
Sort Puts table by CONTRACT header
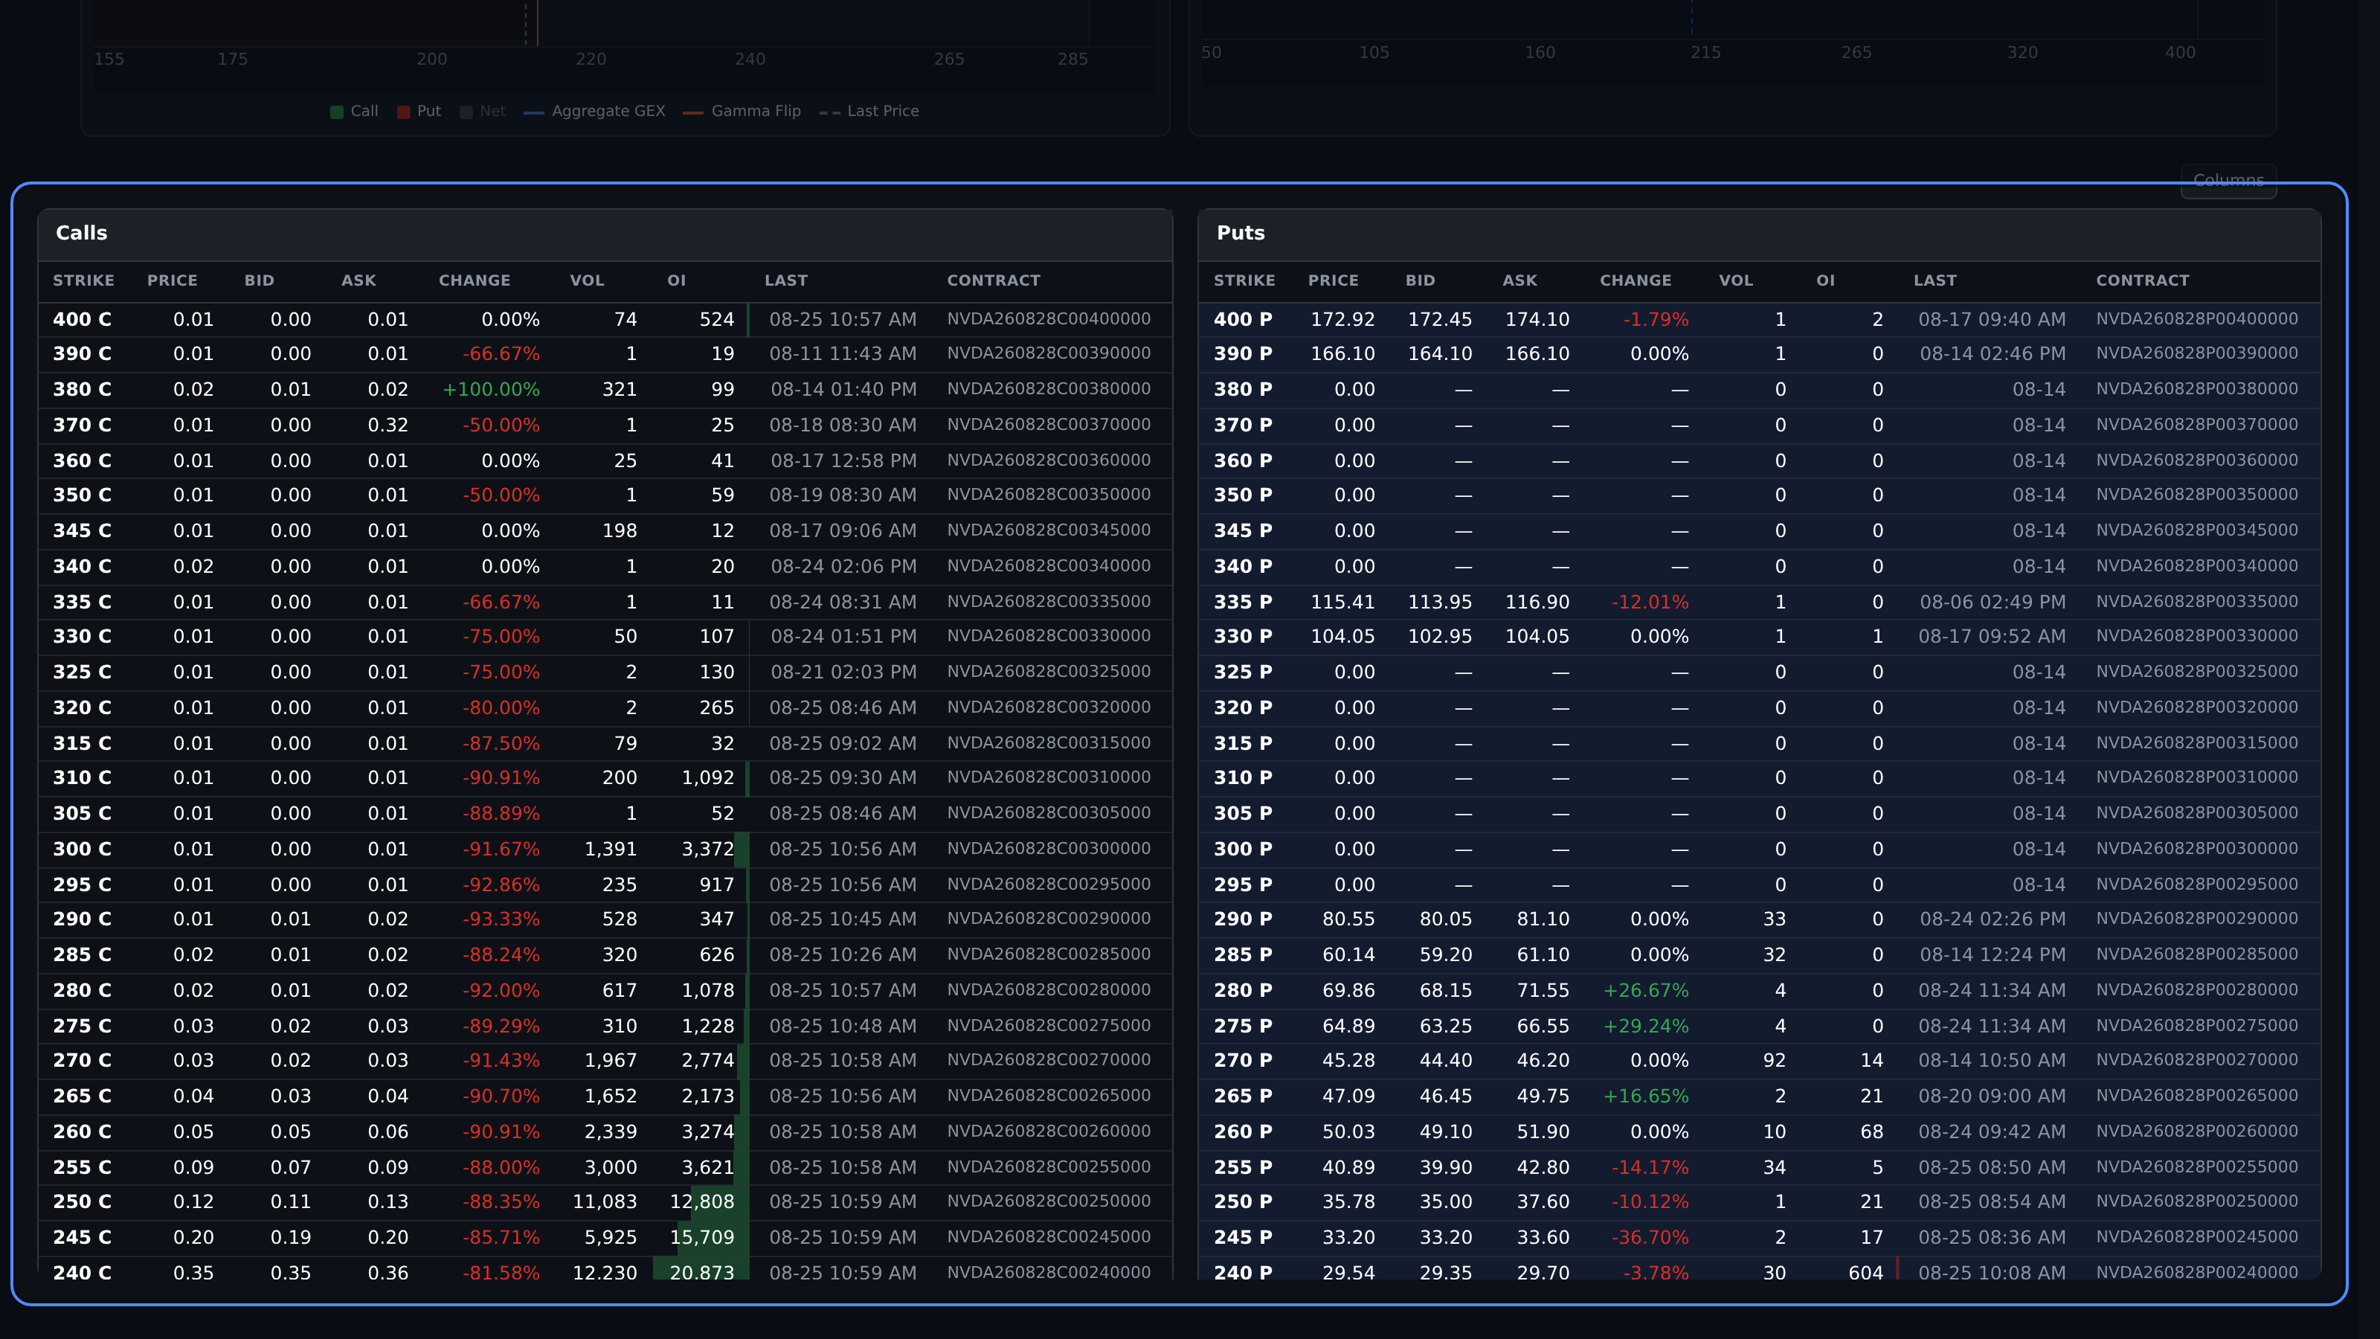2143,280
